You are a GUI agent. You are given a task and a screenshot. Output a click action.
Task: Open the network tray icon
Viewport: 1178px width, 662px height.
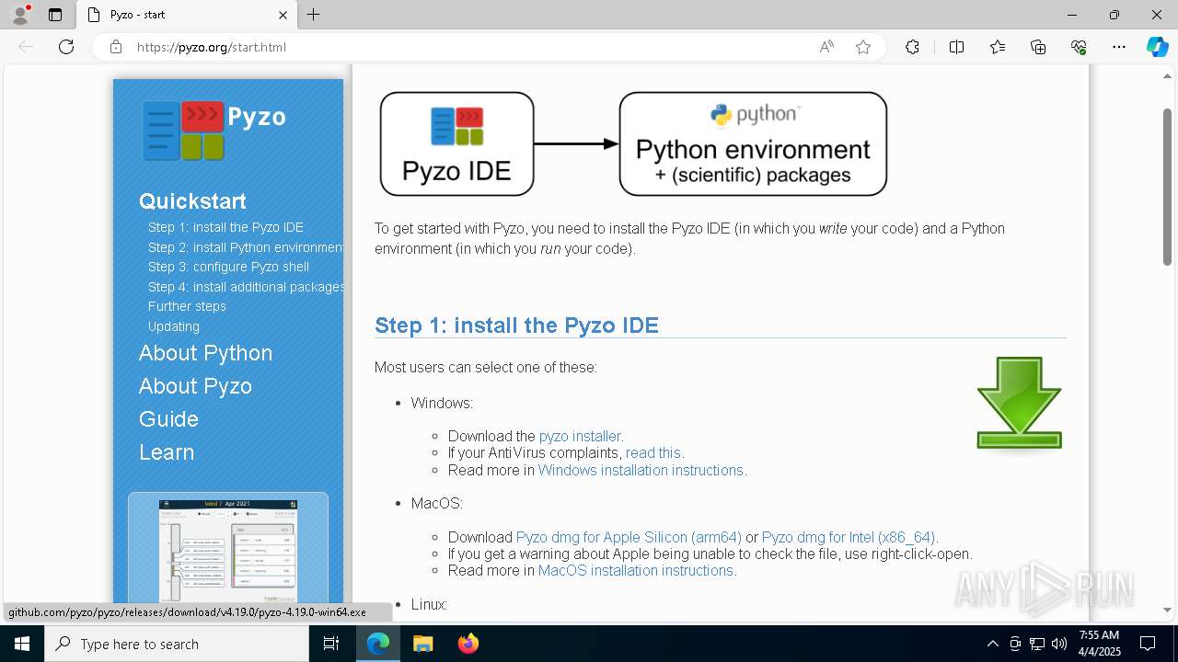click(1037, 644)
